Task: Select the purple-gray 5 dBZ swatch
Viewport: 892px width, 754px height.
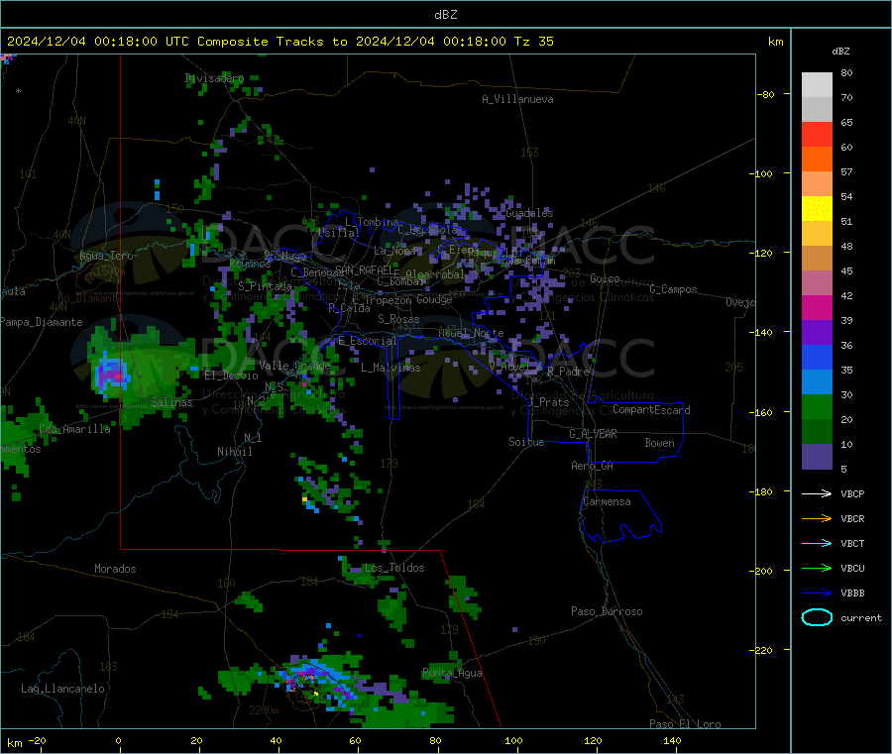Action: [817, 457]
